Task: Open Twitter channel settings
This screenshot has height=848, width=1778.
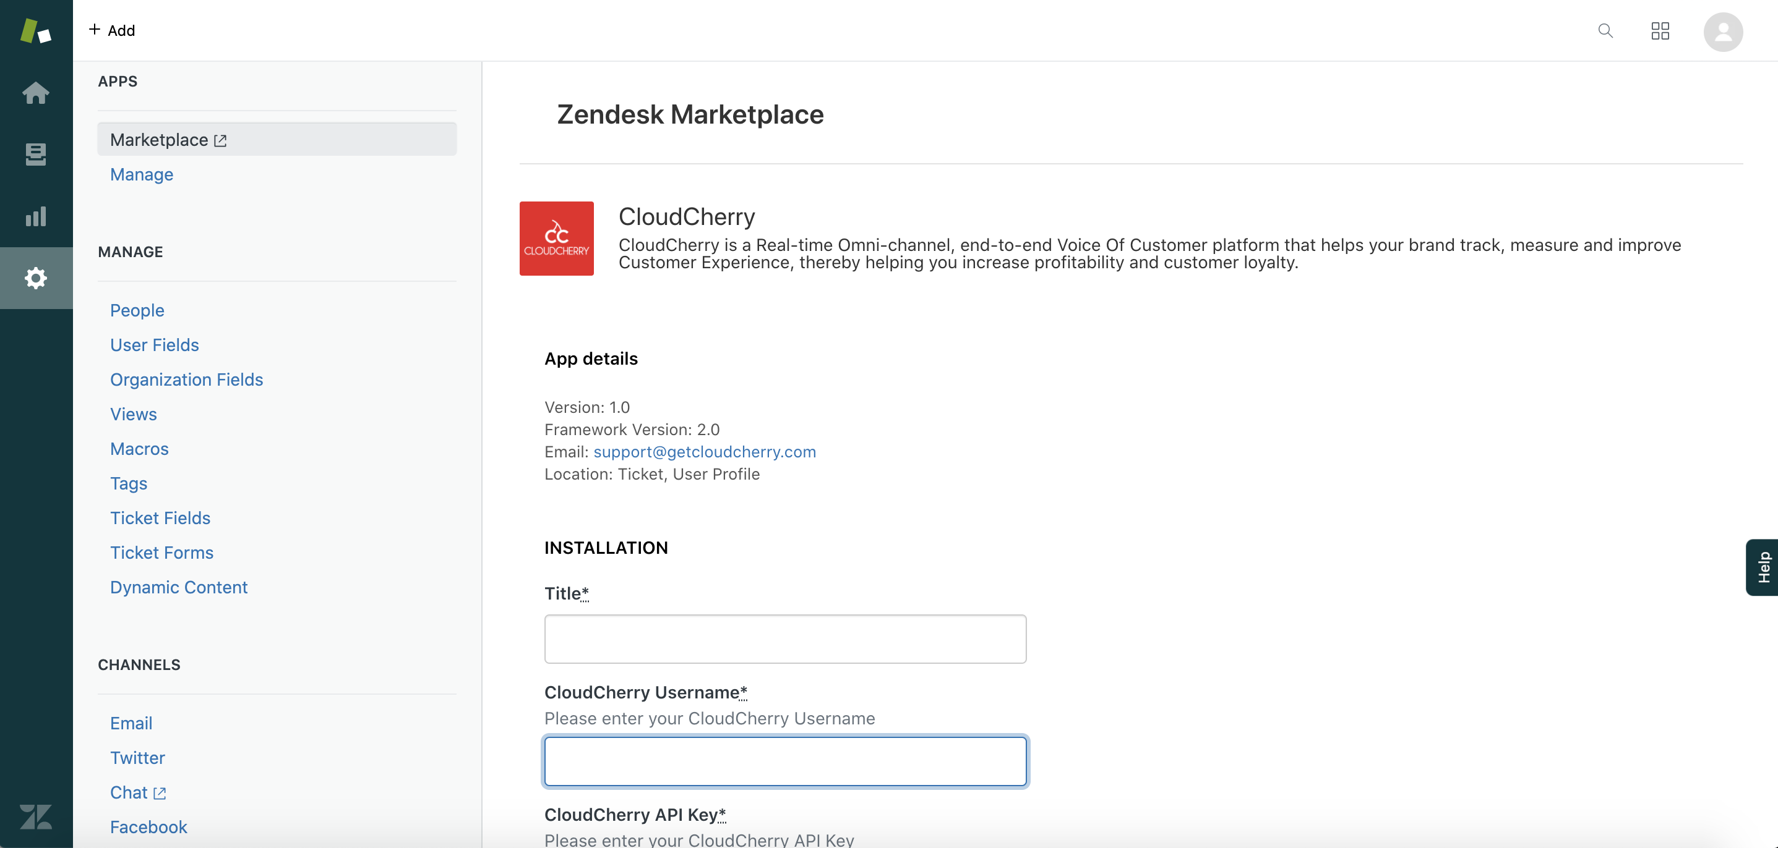Action: pyautogui.click(x=137, y=758)
